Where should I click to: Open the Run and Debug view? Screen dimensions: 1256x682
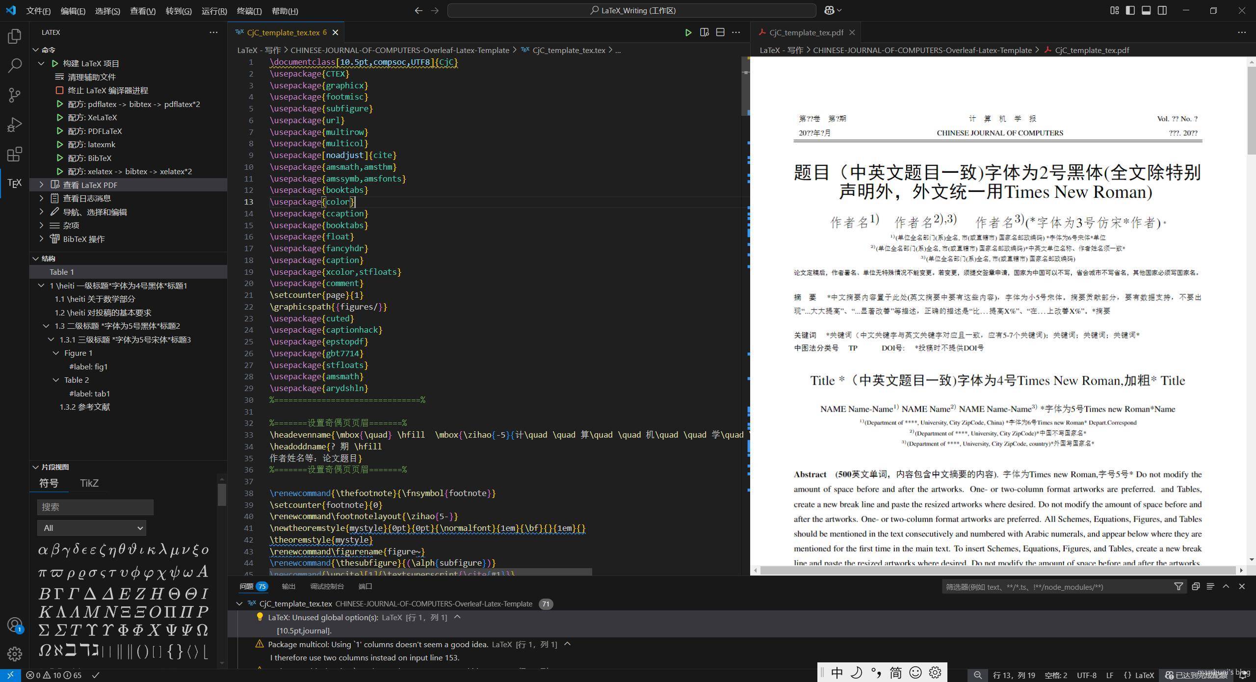(x=15, y=124)
